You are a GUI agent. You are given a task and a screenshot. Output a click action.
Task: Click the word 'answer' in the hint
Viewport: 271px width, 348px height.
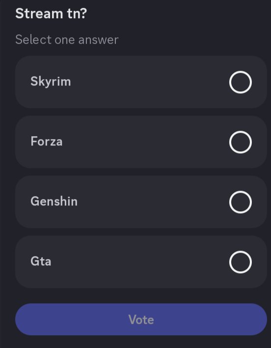[98, 40]
